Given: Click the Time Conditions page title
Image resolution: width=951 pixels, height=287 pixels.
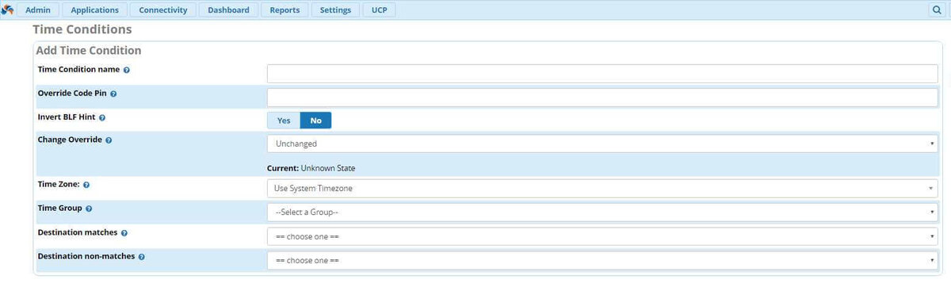Looking at the screenshot, I should pyautogui.click(x=82, y=29).
